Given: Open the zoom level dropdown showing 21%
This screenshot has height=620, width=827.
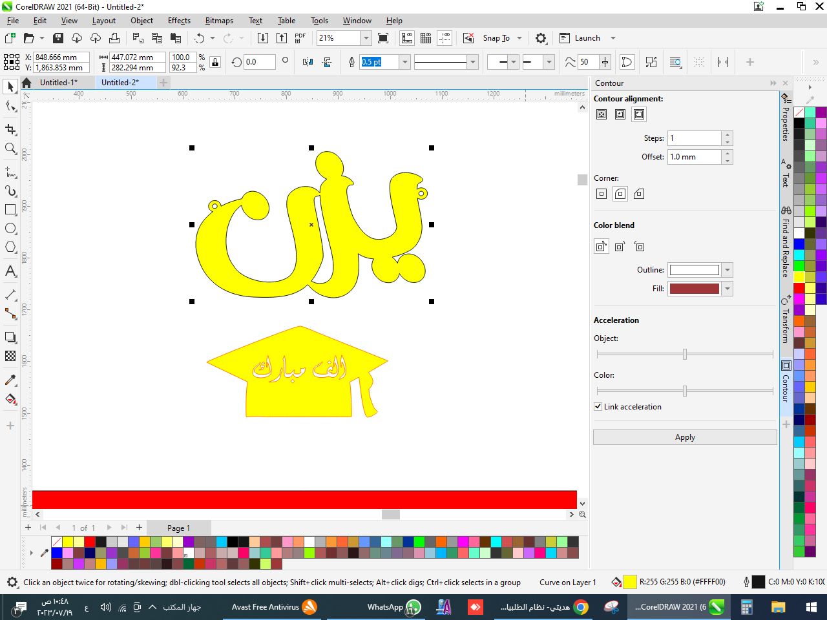Looking at the screenshot, I should click(366, 38).
